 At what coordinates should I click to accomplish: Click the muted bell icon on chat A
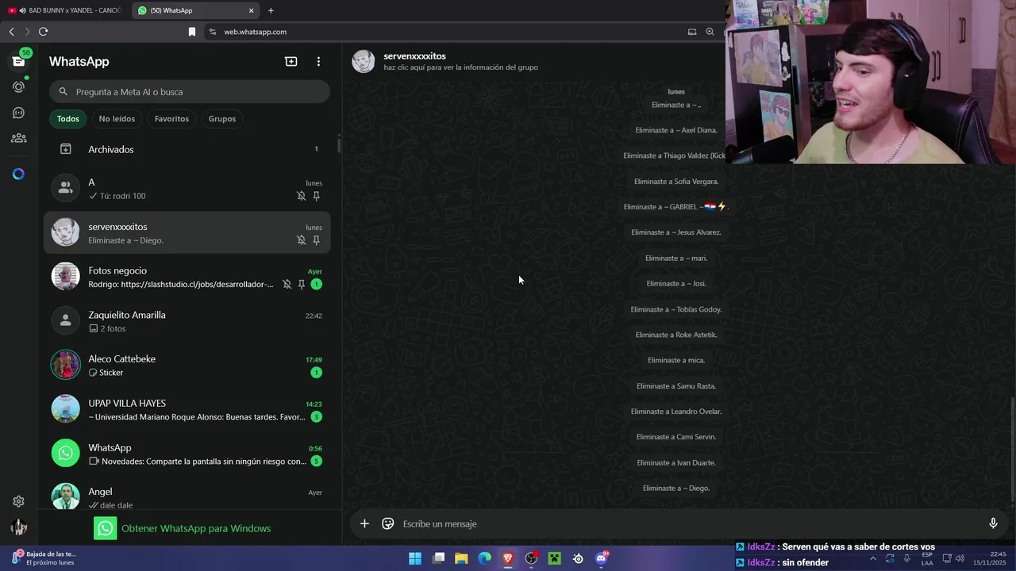[x=301, y=196]
